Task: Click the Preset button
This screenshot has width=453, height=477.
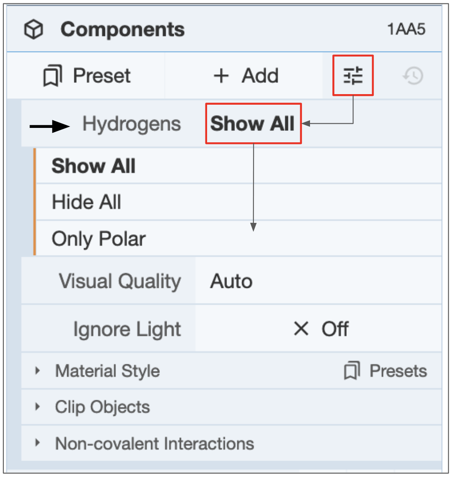Action: tap(87, 76)
